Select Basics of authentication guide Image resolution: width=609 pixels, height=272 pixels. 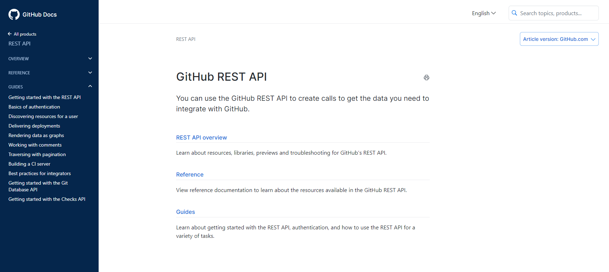[34, 107]
